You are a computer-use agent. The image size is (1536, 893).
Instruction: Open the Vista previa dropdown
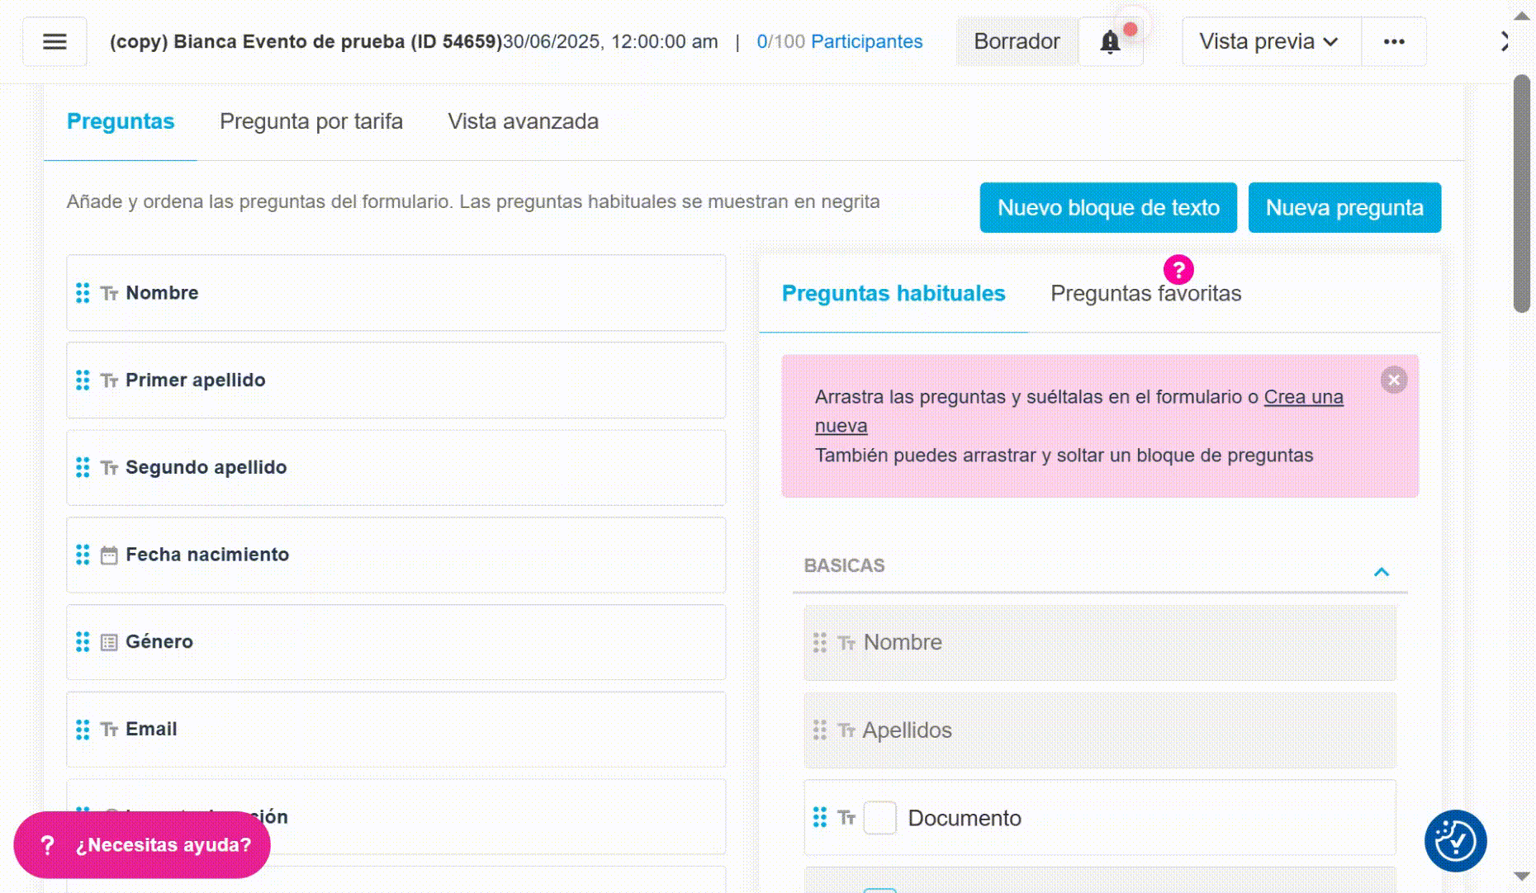(1271, 41)
